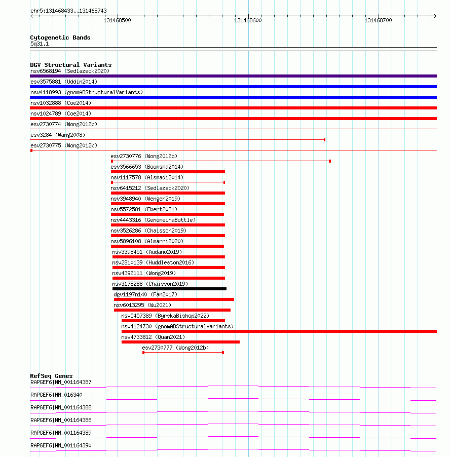This screenshot has height=457, width=451.
Task: Click the nsv1024789 (Coe2014) label
Action: [61, 113]
